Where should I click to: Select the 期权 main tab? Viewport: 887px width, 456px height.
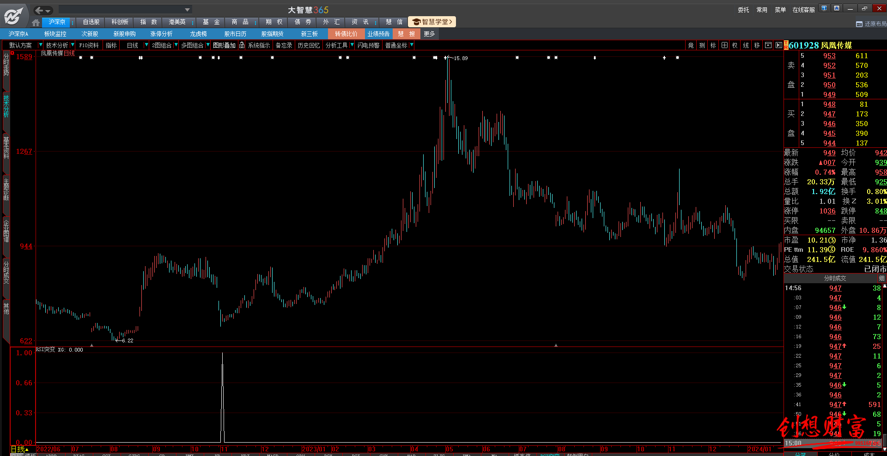point(274,22)
